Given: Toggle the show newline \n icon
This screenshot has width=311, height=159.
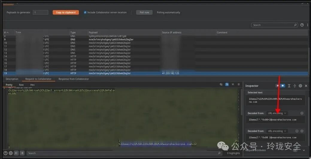Looking at the screenshot, I should click(x=233, y=84).
